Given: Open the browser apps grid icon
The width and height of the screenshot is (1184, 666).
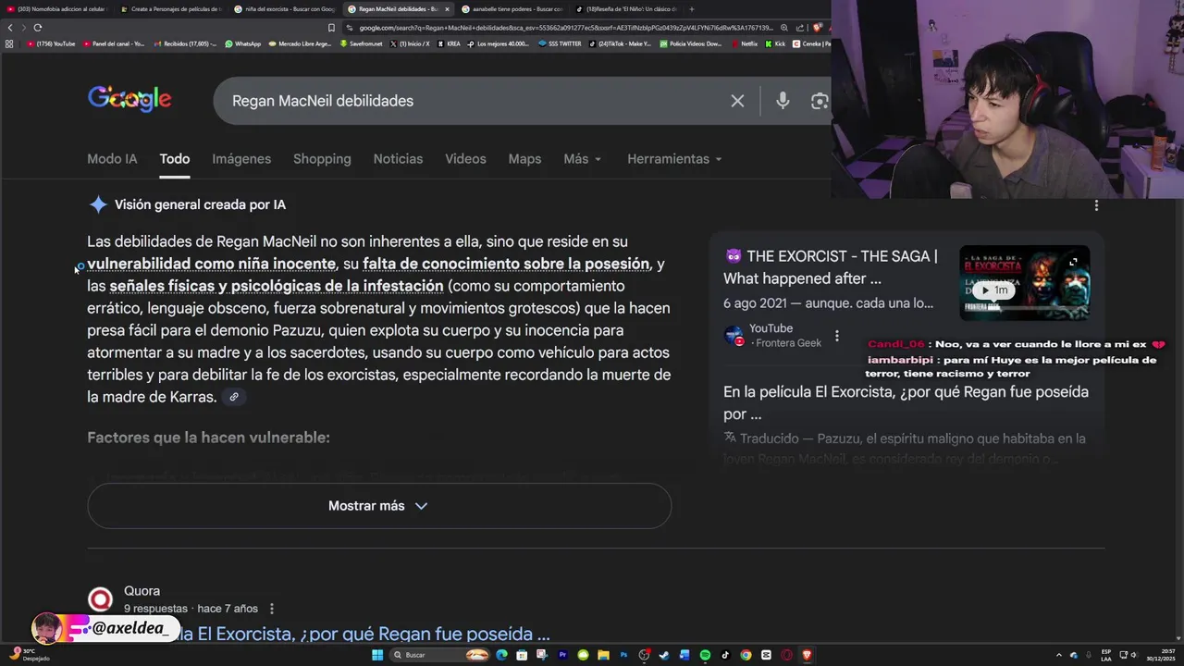Looking at the screenshot, I should (x=9, y=43).
